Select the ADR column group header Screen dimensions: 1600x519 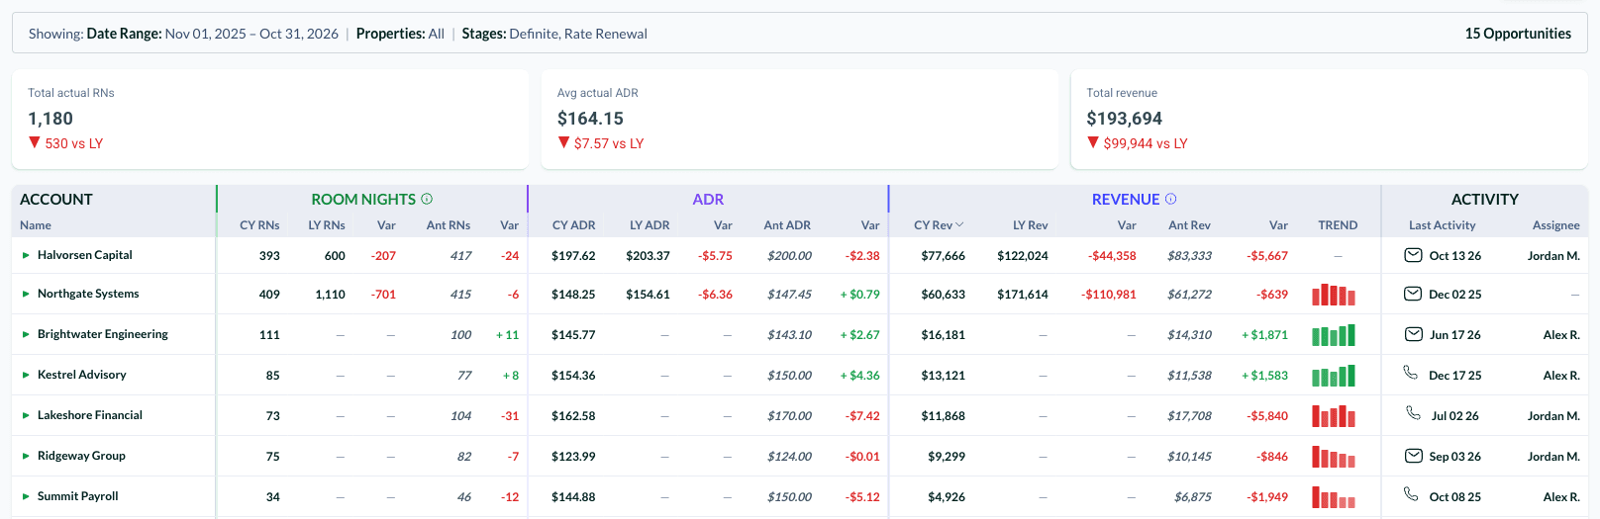click(x=708, y=200)
